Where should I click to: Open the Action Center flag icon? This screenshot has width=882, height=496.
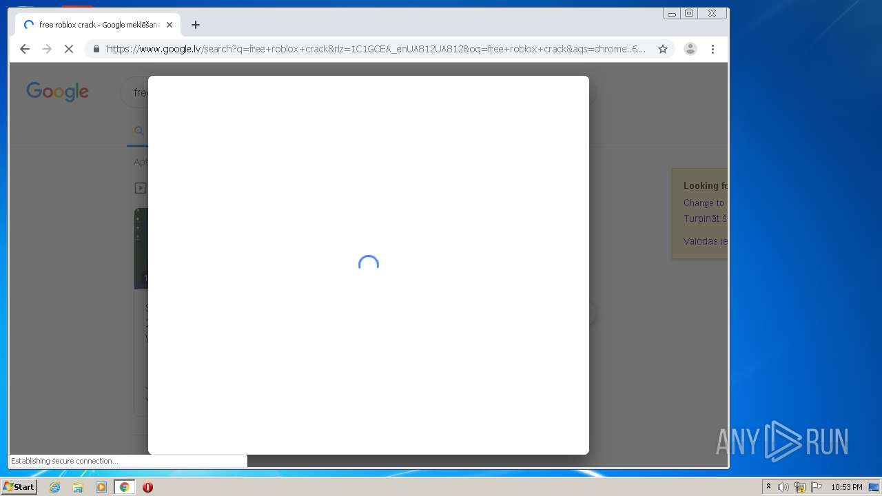point(817,487)
